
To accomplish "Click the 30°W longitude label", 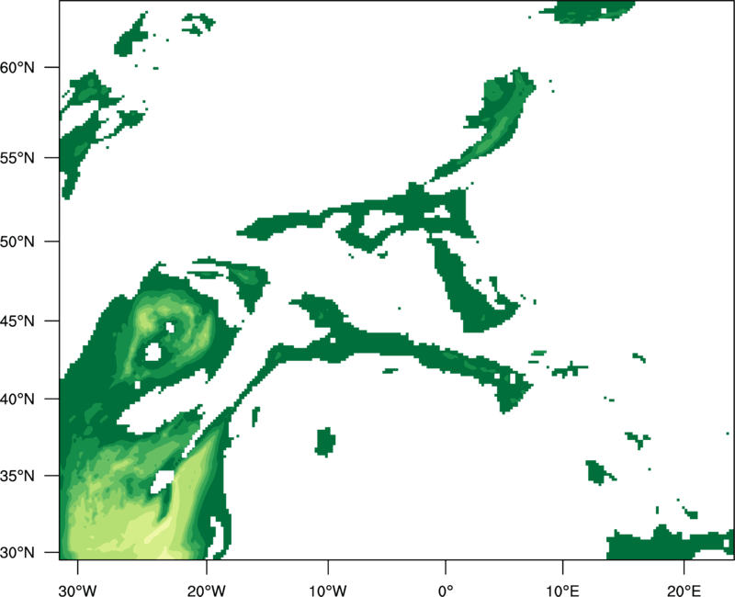I will tap(77, 591).
